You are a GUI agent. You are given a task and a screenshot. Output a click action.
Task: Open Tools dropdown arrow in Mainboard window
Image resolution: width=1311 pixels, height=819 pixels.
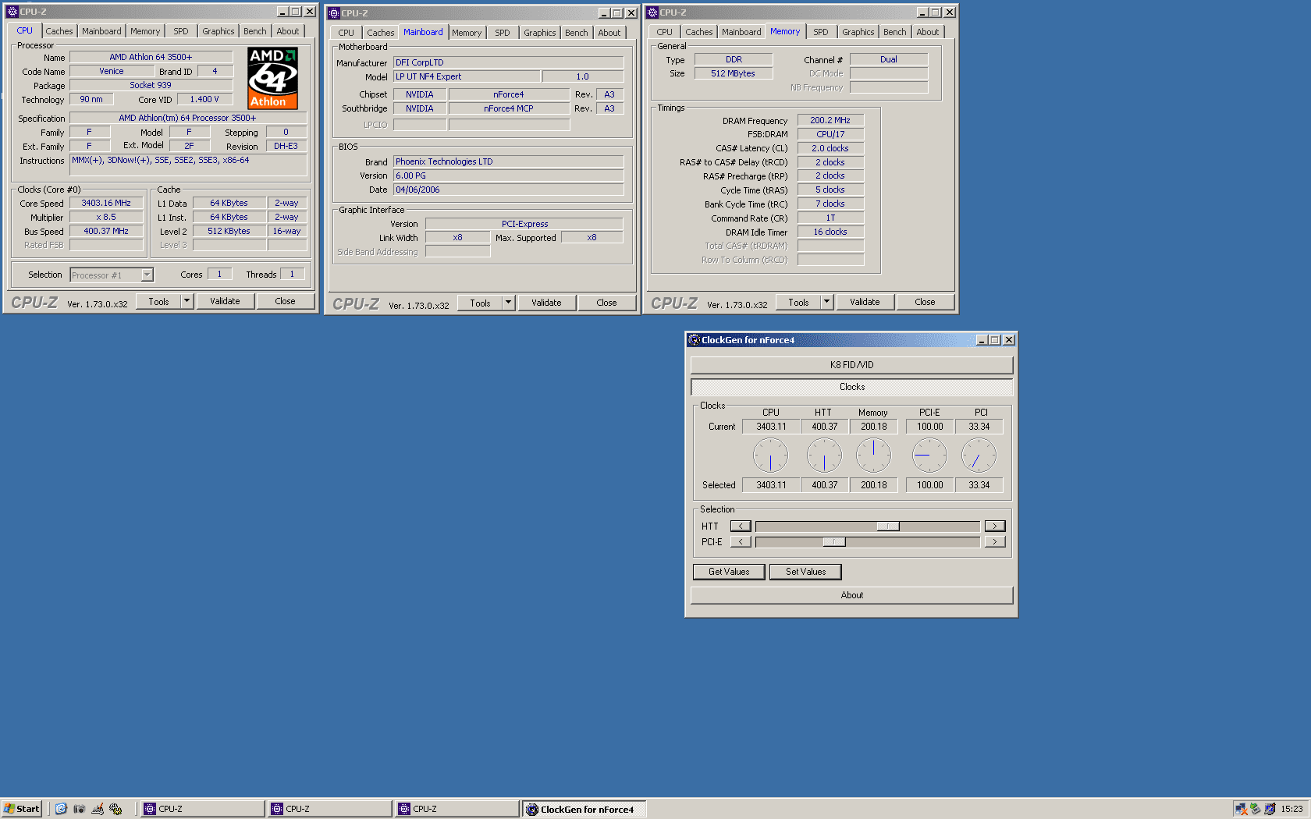coord(508,303)
